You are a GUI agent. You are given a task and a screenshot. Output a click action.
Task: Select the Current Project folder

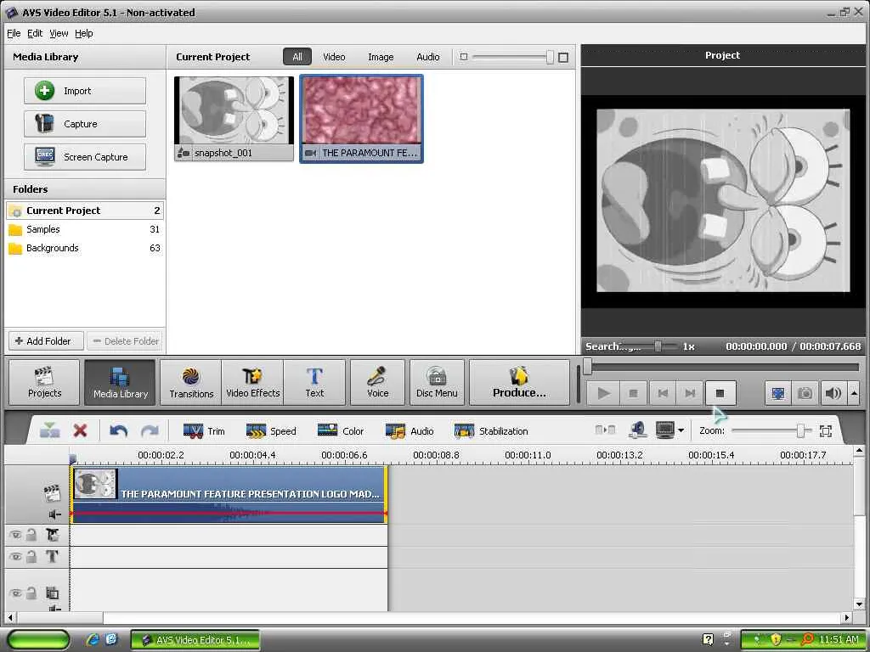(85, 211)
